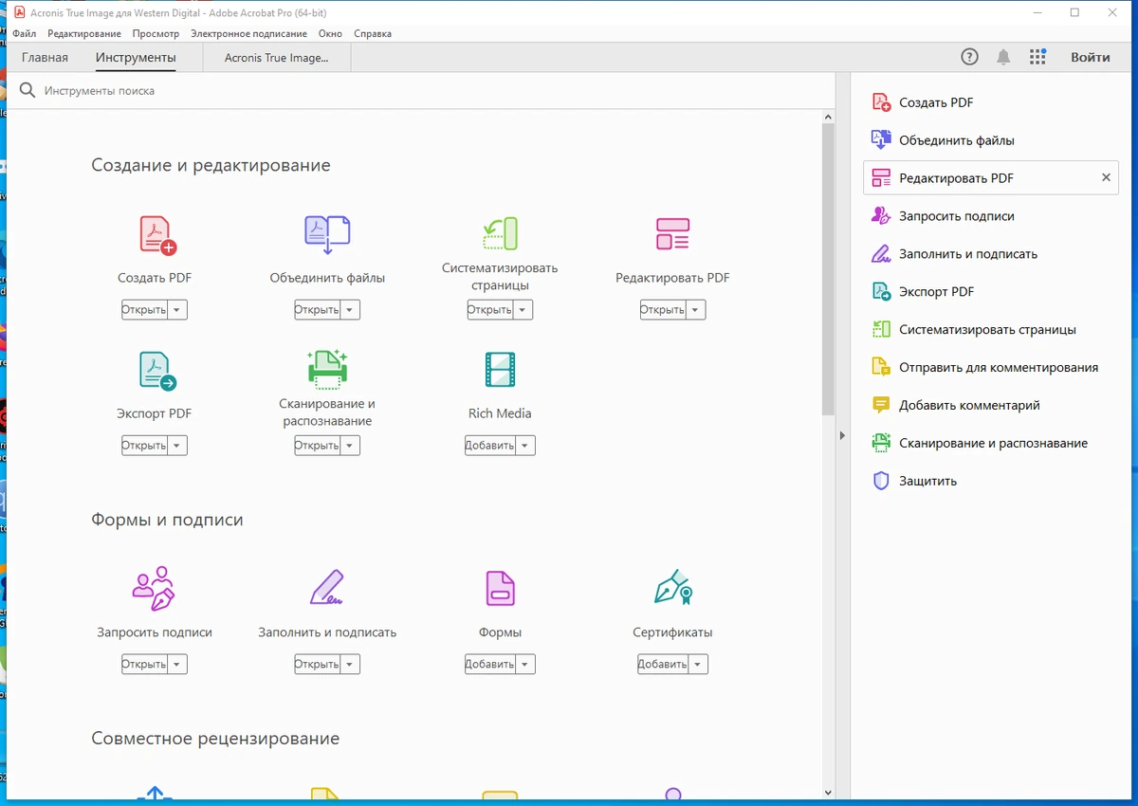Expand dropdown arrow under Сертификаты Добавить

(x=699, y=665)
